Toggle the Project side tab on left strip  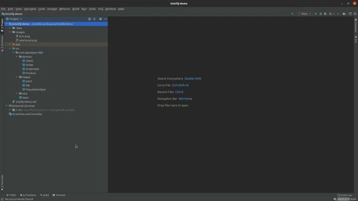(2, 25)
